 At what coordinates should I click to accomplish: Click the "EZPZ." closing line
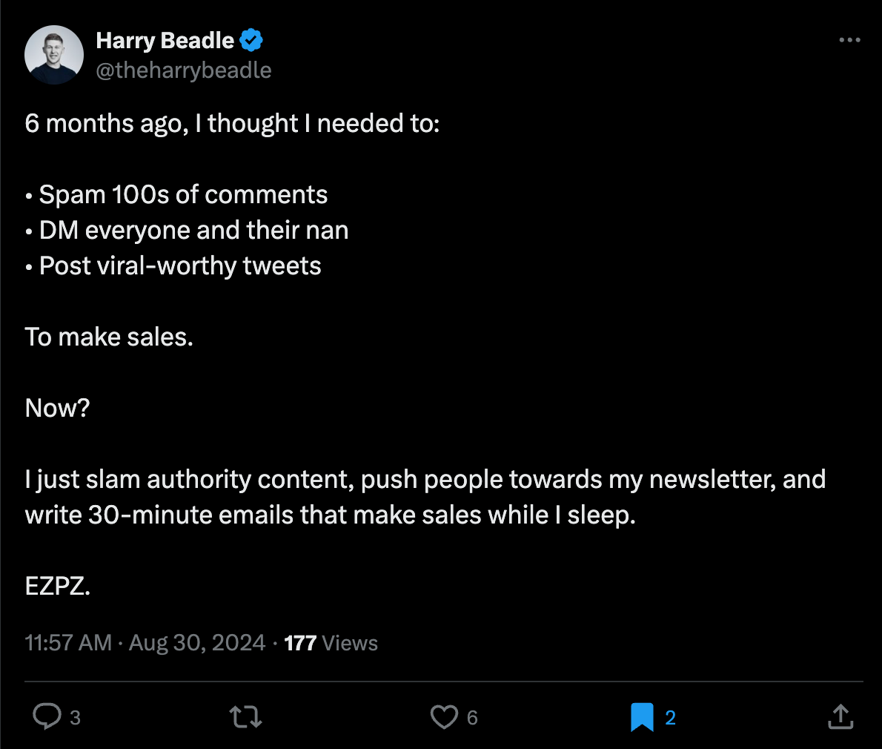click(x=58, y=587)
